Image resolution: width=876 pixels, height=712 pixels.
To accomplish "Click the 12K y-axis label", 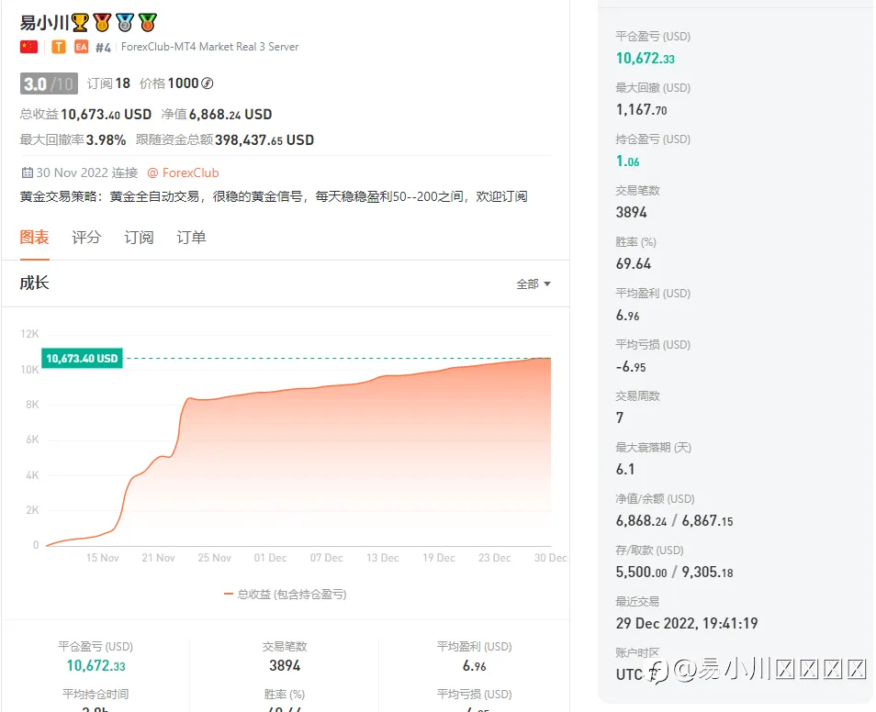I will coord(29,334).
